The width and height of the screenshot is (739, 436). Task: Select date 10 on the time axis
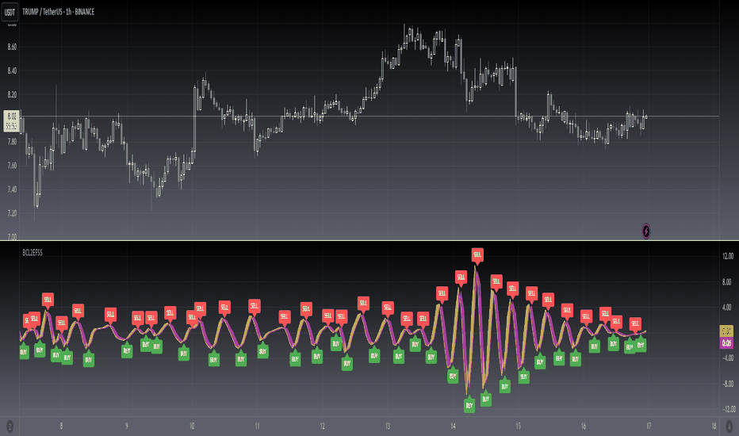point(192,426)
